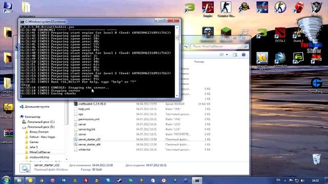Open Flash icon in the taskbar

[x=86, y=180]
